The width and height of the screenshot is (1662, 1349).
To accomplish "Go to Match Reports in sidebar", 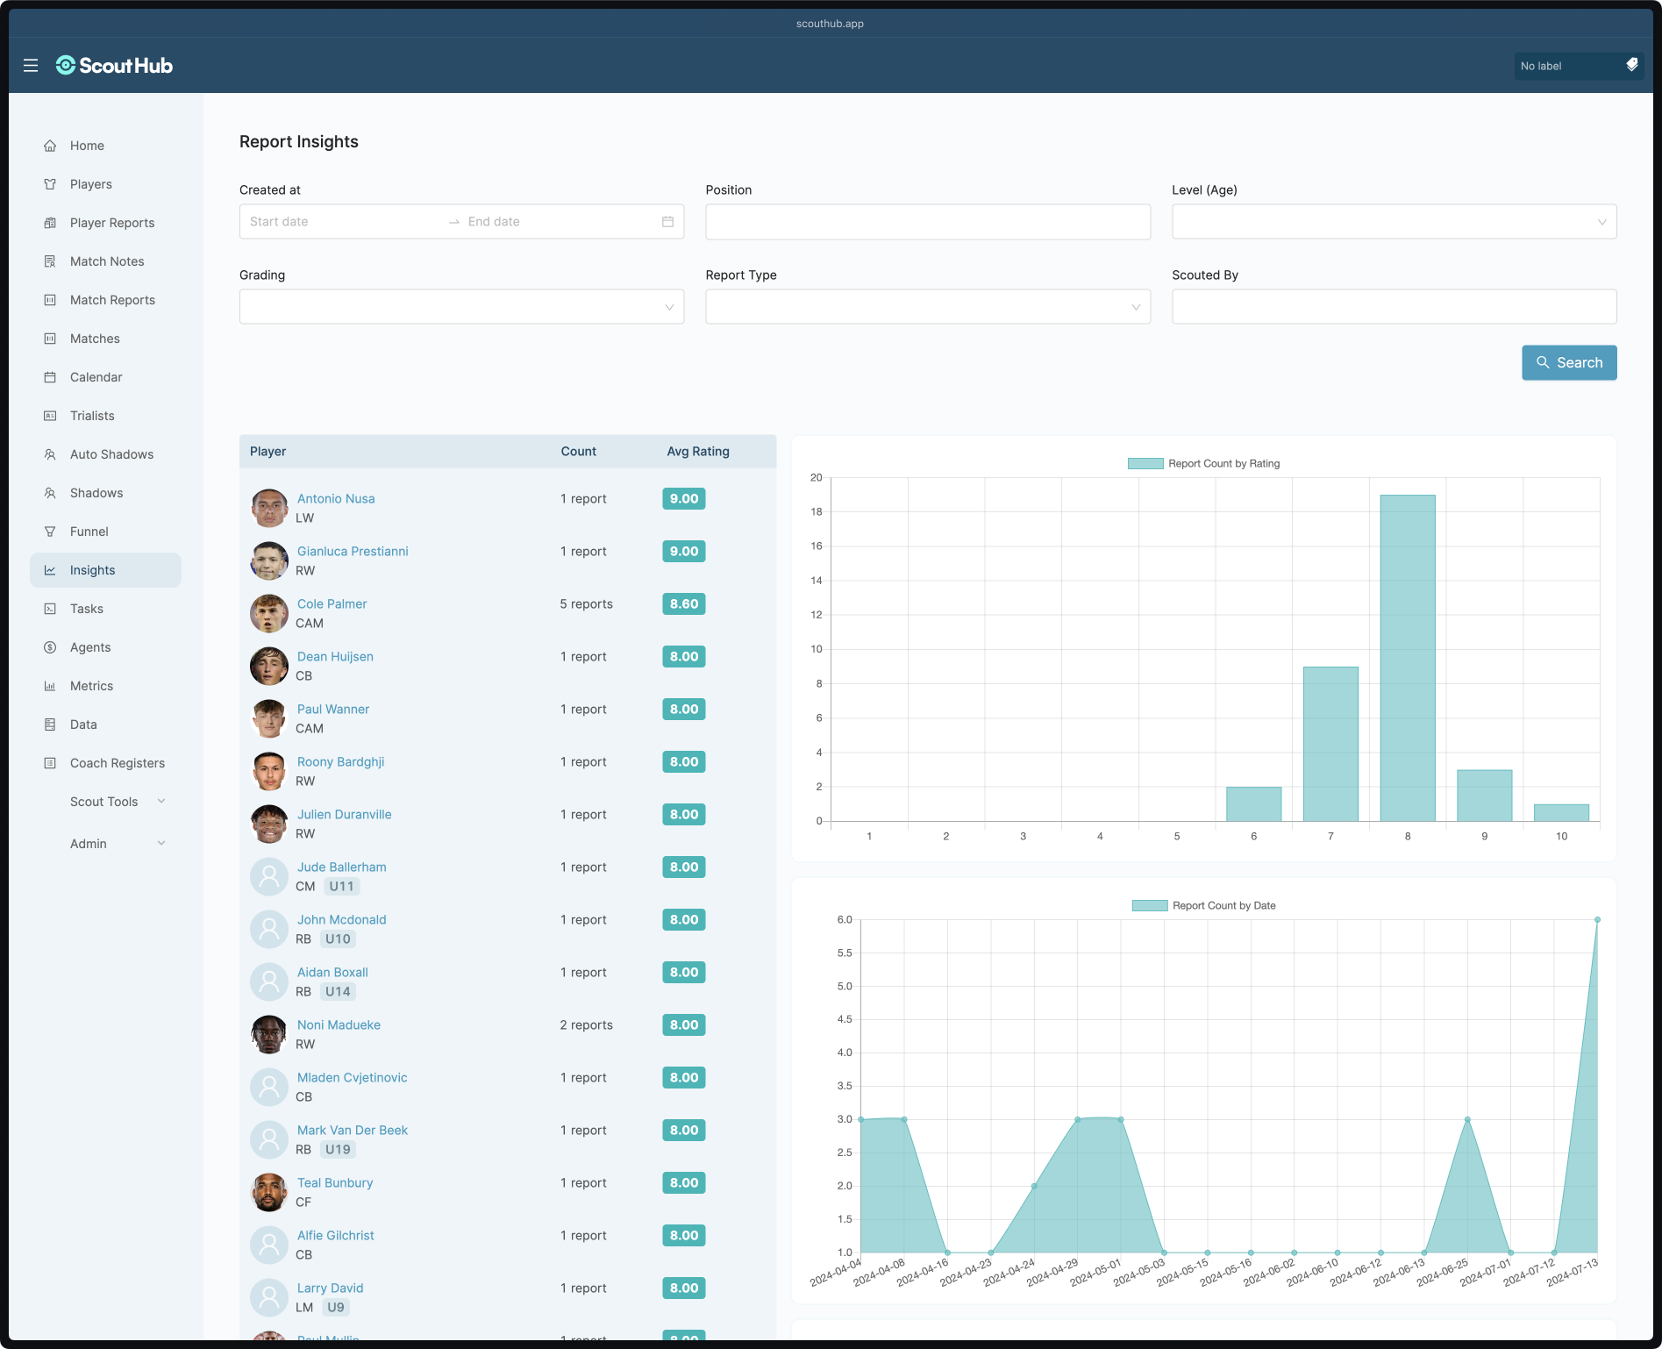I will click(112, 300).
